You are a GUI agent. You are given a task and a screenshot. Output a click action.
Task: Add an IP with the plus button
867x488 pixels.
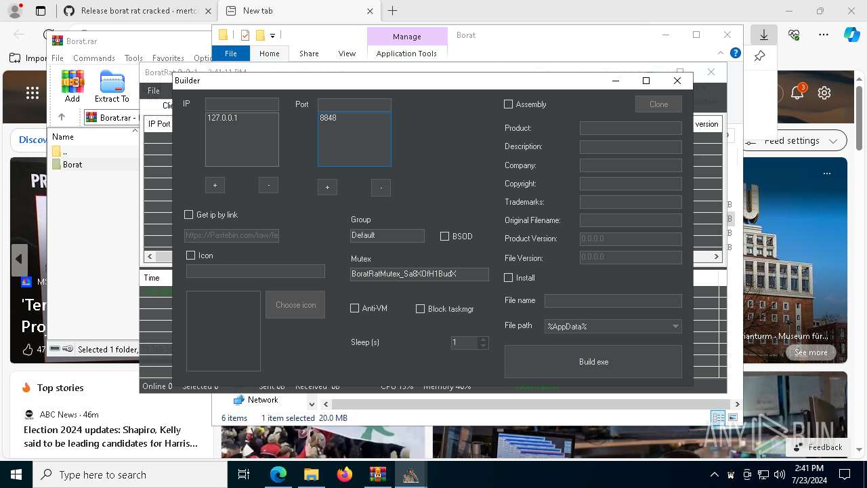(215, 185)
